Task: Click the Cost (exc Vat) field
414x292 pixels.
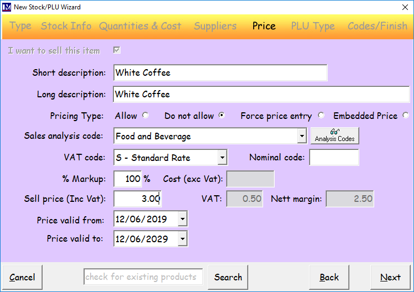Action: coord(250,179)
